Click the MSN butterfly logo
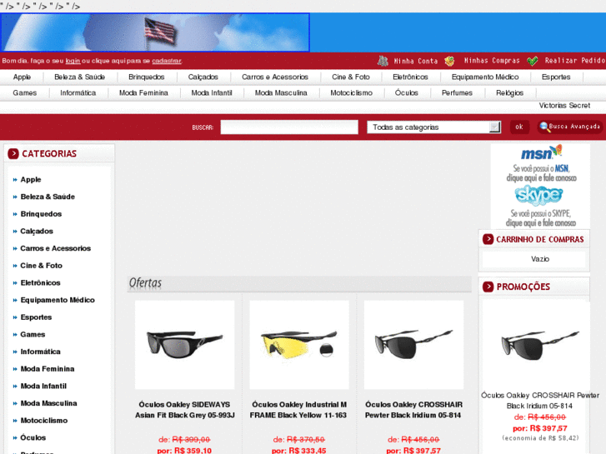606x454 pixels. (541, 153)
